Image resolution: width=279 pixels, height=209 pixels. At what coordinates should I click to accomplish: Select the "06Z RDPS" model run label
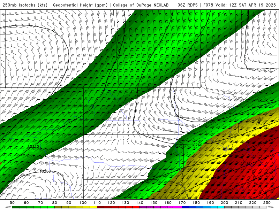(188, 5)
